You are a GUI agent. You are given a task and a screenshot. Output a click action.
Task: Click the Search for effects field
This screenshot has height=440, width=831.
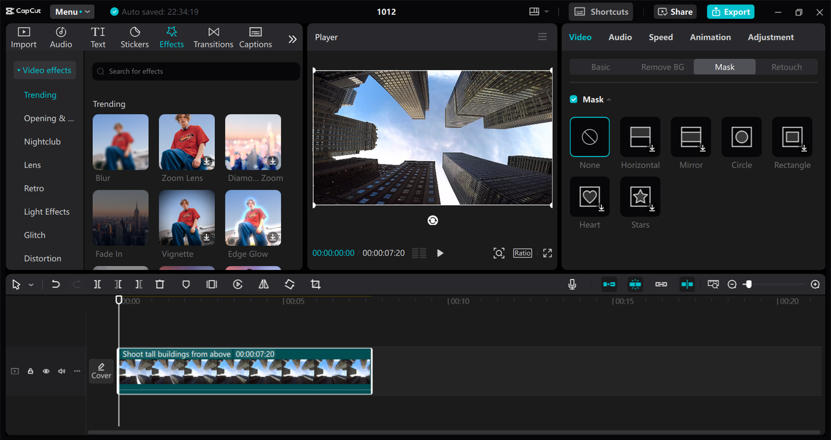[x=196, y=71]
